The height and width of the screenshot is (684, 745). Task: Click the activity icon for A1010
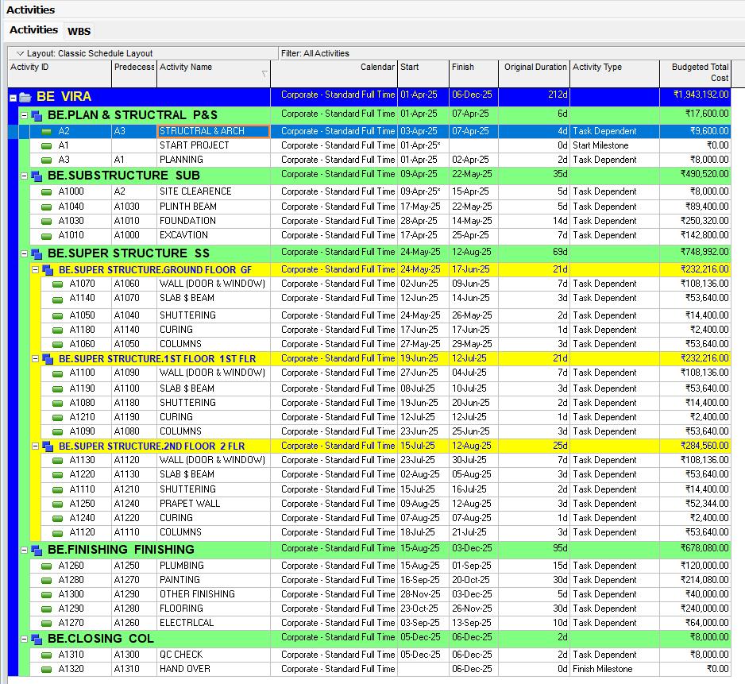pyautogui.click(x=46, y=236)
